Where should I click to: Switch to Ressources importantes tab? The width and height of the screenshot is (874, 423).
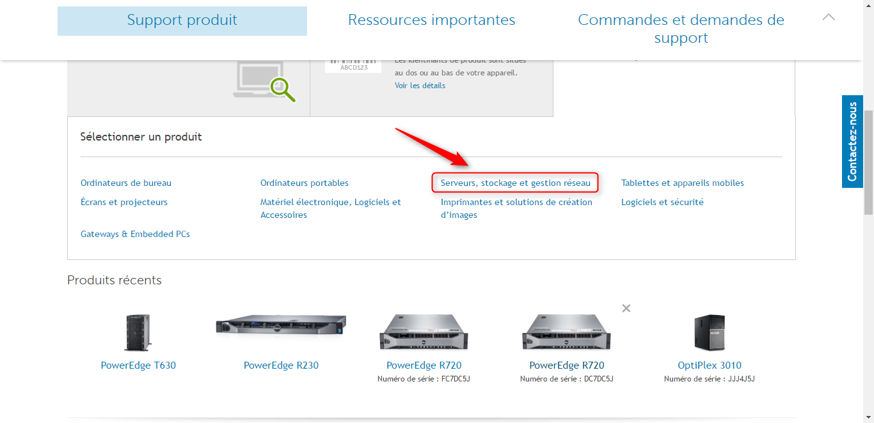(432, 20)
